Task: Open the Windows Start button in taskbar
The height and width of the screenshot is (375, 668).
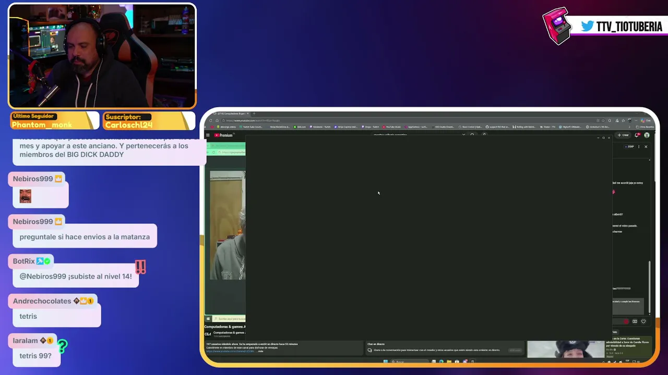Action: (x=386, y=361)
